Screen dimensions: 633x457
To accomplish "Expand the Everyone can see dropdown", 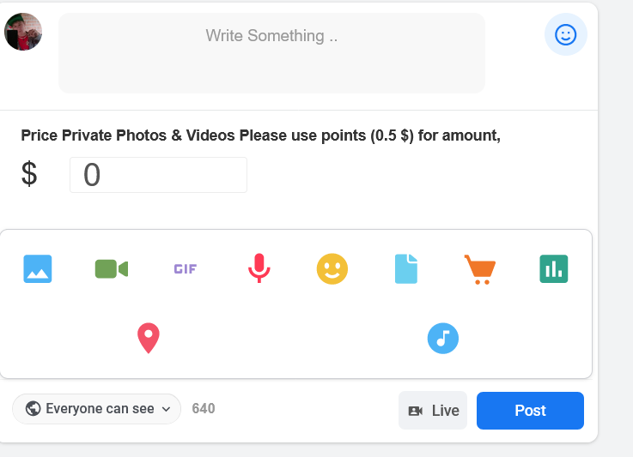I will click(96, 409).
